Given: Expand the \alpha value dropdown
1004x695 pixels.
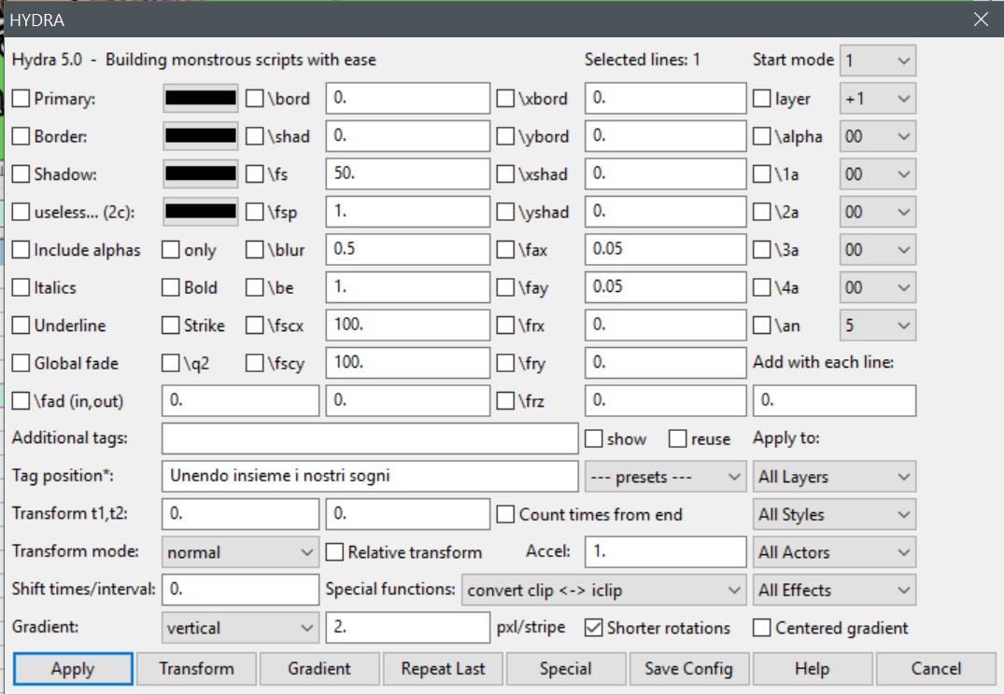Looking at the screenshot, I should coord(877,136).
